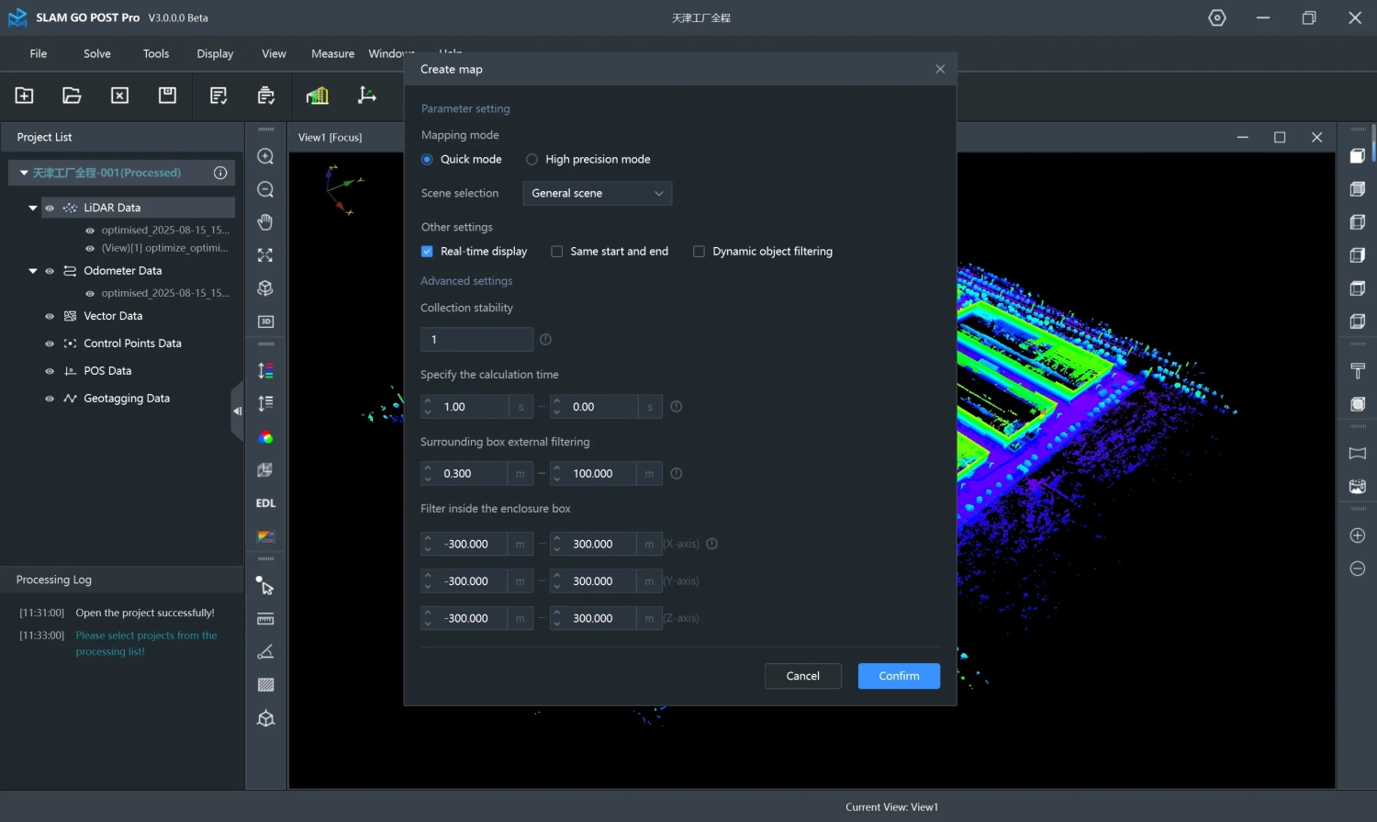Open the Scene selection dropdown
The height and width of the screenshot is (822, 1377).
597,193
